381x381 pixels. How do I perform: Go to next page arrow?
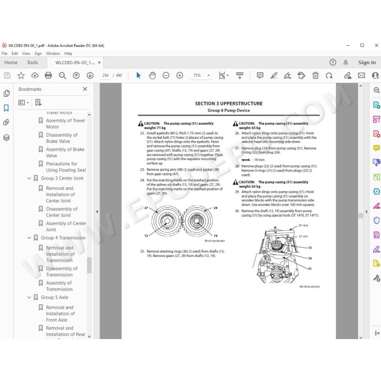90,76
